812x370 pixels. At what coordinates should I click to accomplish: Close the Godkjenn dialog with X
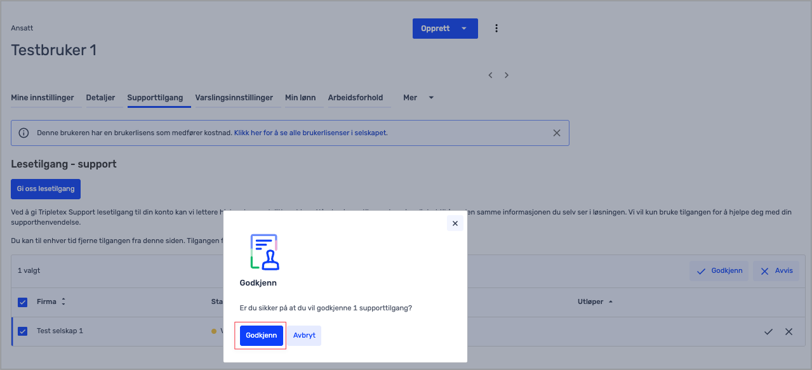(455, 223)
